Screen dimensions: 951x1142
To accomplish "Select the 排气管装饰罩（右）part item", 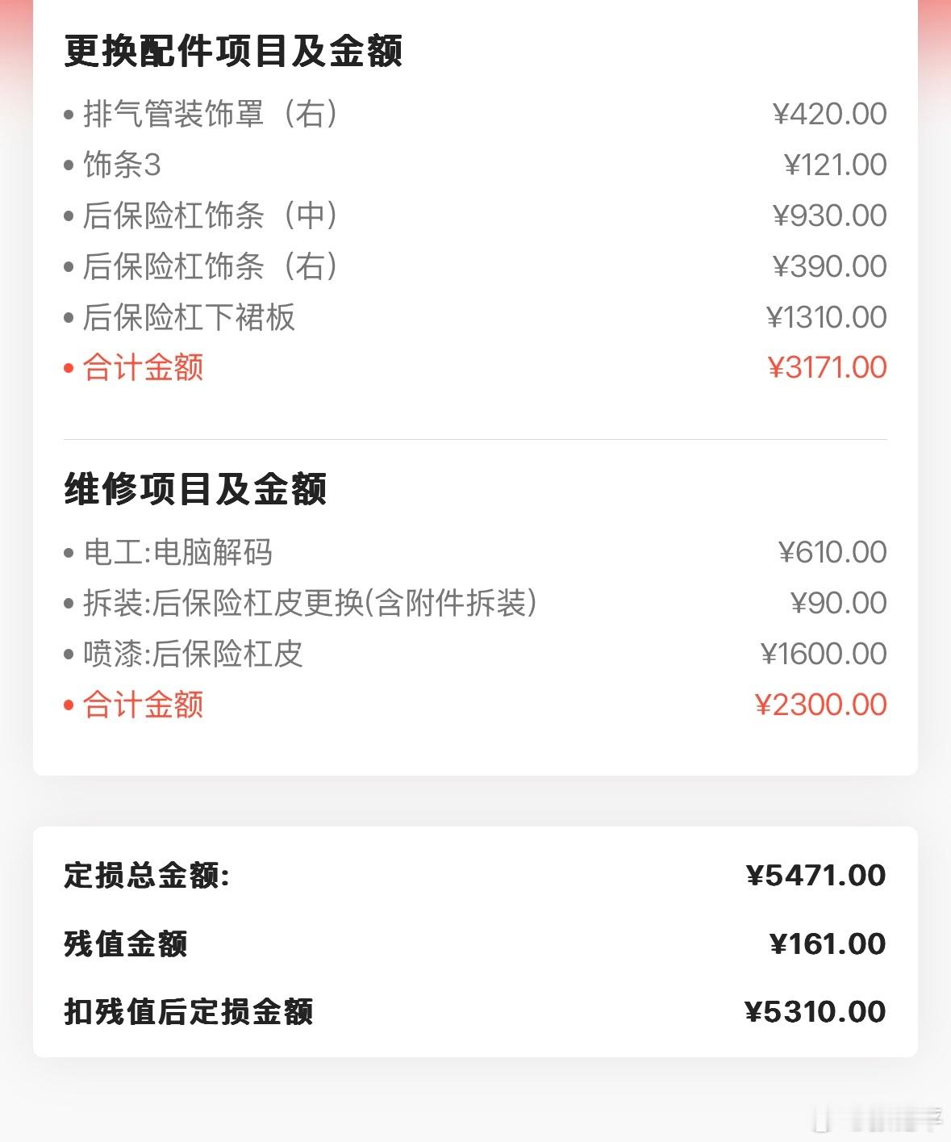I will [x=212, y=114].
